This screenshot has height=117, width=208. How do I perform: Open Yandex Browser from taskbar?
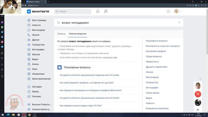point(19,115)
